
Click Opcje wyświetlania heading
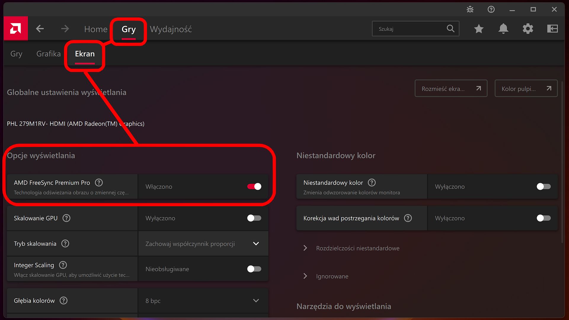click(x=41, y=156)
